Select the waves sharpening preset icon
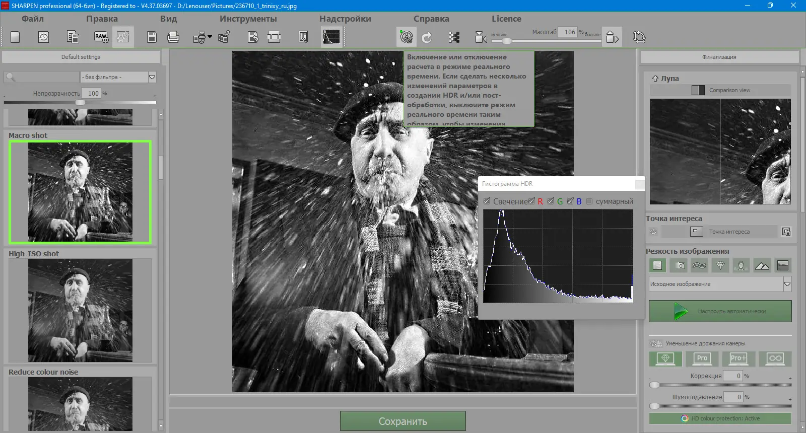 (699, 265)
